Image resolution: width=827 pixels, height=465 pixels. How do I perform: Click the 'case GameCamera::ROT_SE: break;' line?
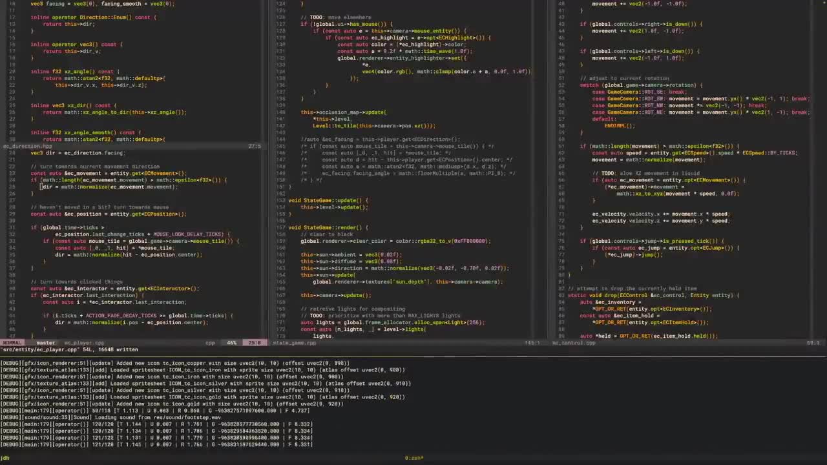click(640, 92)
